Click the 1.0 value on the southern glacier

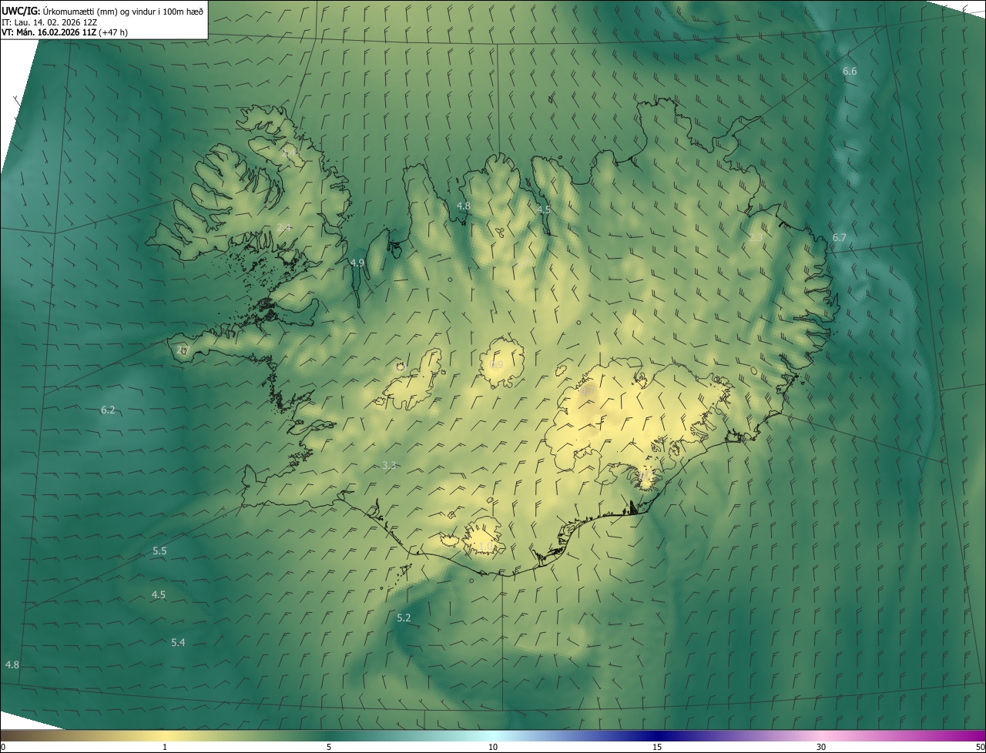tap(485, 546)
